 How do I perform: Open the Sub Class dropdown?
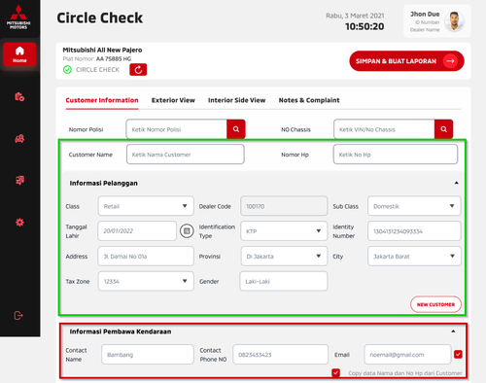click(x=414, y=206)
